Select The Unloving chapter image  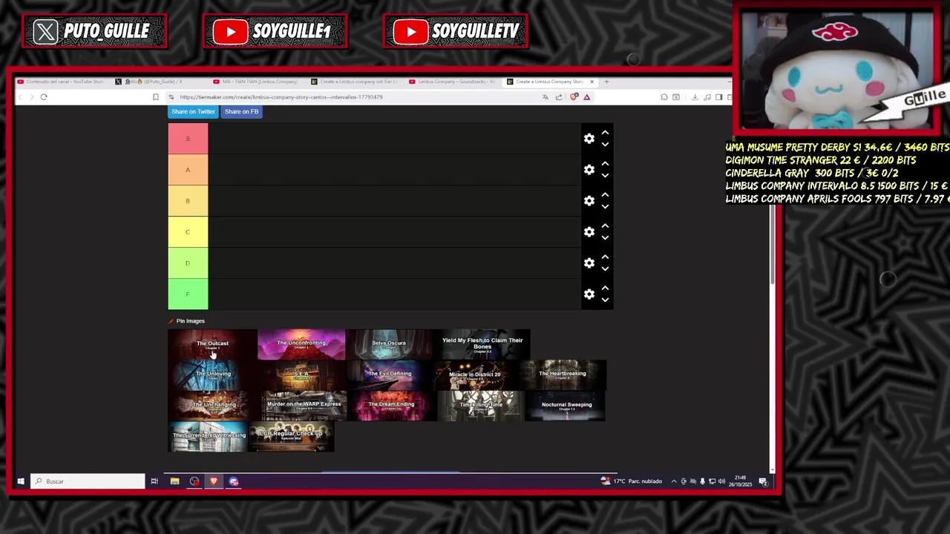(212, 375)
